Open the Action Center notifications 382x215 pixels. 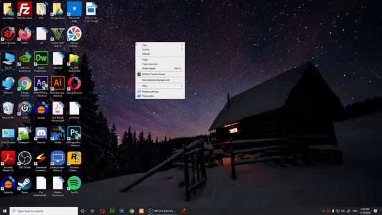(375, 211)
